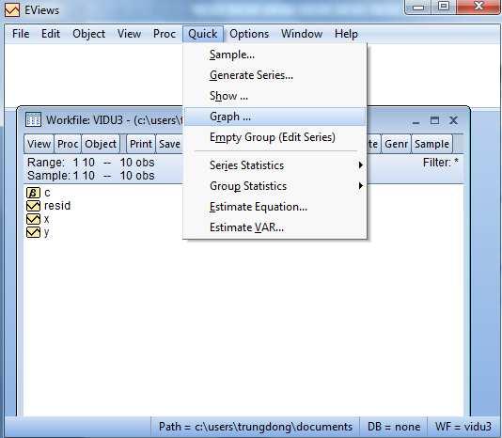
Task: Select the x series icon
Action: [33, 219]
